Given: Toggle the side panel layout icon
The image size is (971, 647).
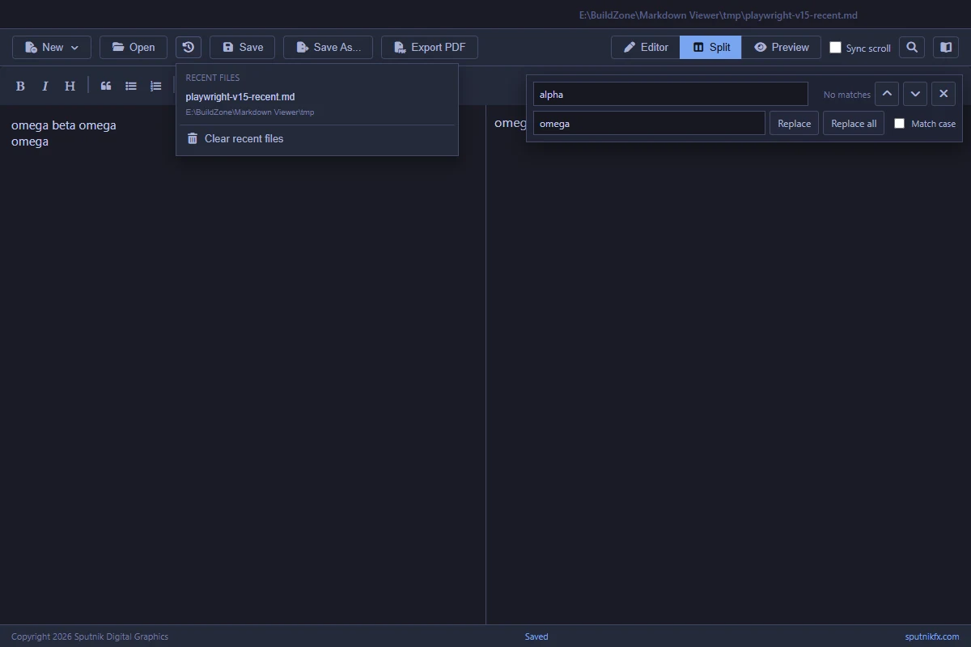Looking at the screenshot, I should pos(946,47).
